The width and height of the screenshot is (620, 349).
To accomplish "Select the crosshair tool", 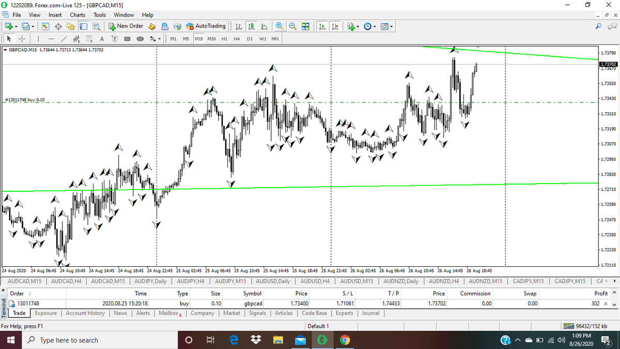I will pyautogui.click(x=22, y=39).
